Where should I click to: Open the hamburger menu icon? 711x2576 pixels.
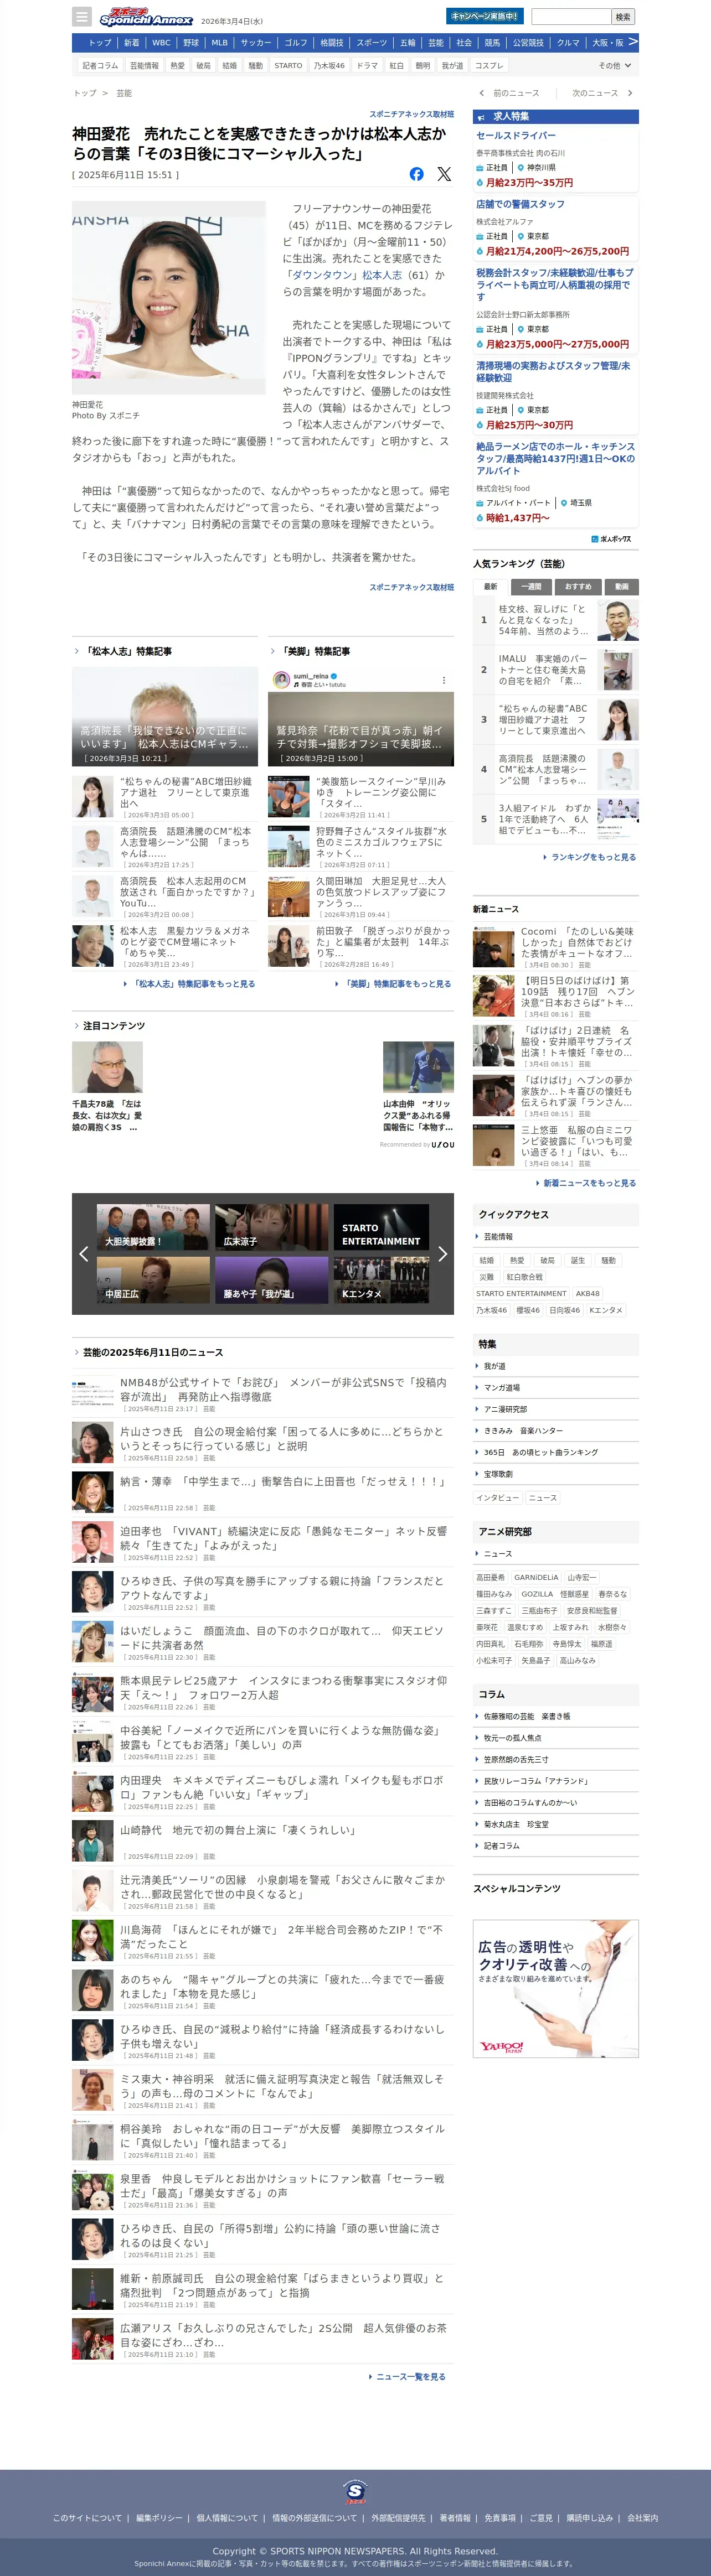coord(82,17)
